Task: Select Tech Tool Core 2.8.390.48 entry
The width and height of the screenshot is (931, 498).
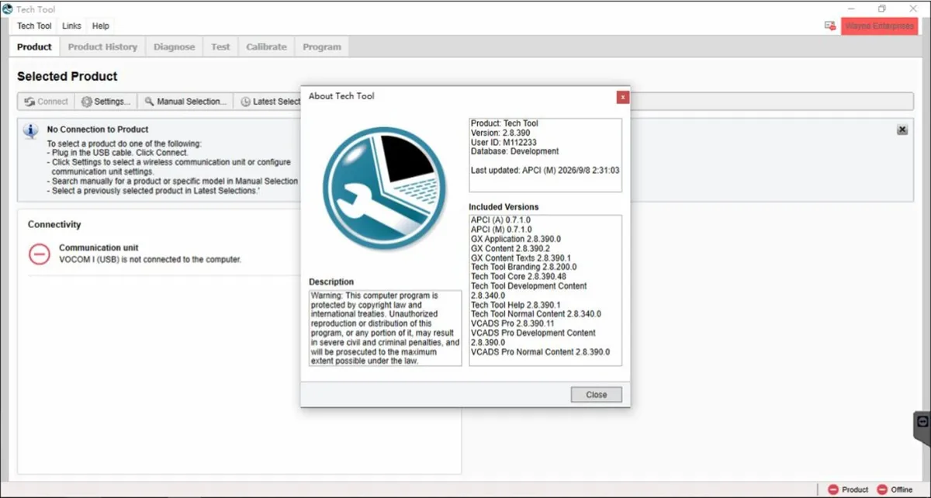Action: 518,276
